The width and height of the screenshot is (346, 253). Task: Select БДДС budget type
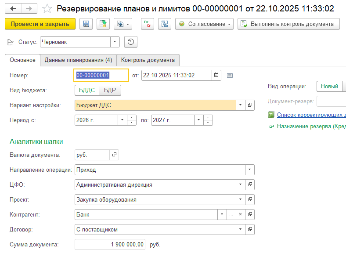(x=86, y=90)
